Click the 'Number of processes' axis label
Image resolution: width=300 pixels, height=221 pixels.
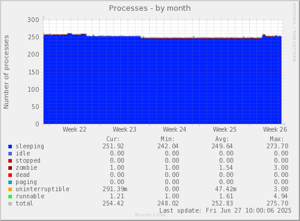pos(7,72)
